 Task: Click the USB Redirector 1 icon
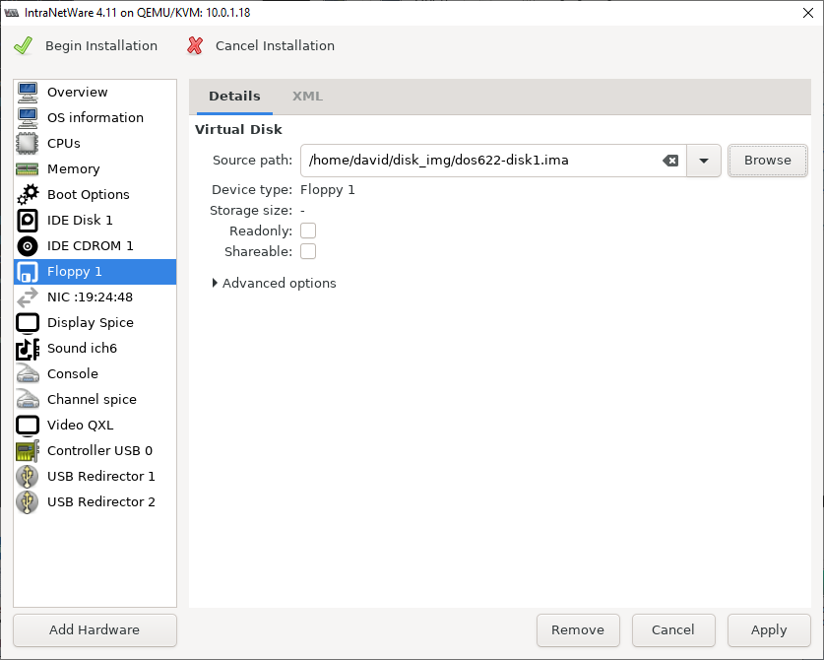[28, 477]
